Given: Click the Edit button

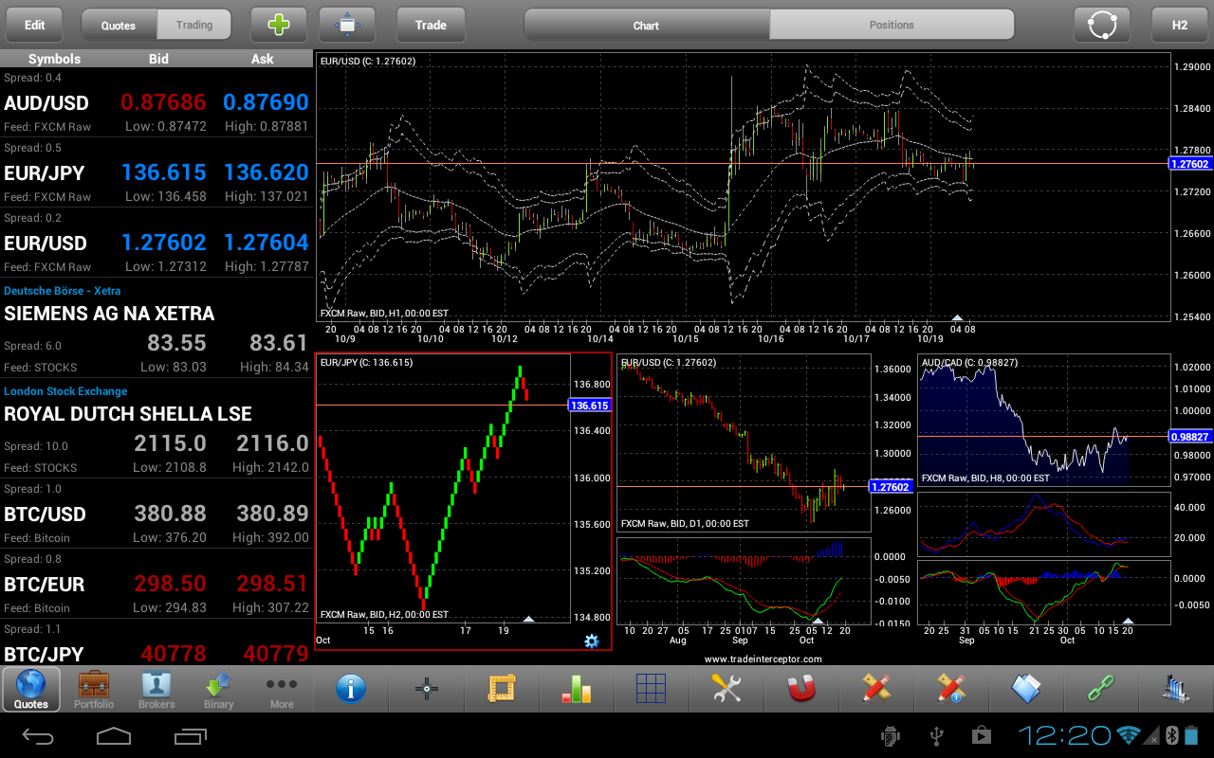Looking at the screenshot, I should pyautogui.click(x=34, y=25).
